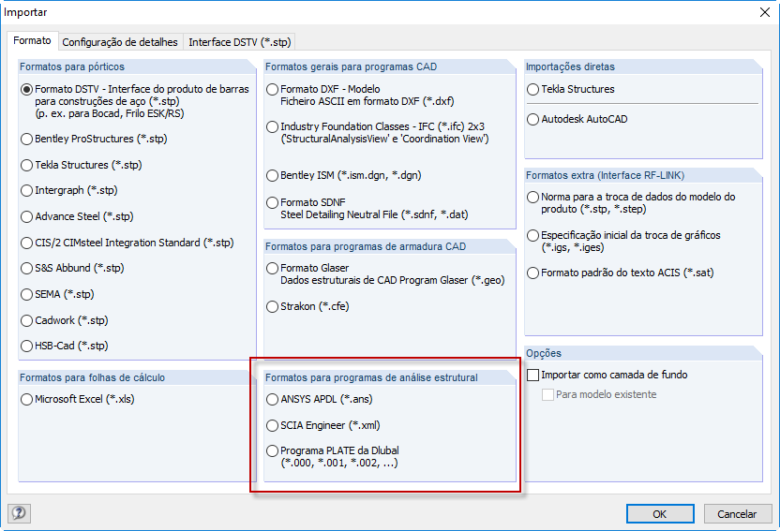
Task: Pick Bentley ISM (*.ism.dgn) option
Action: (272, 175)
